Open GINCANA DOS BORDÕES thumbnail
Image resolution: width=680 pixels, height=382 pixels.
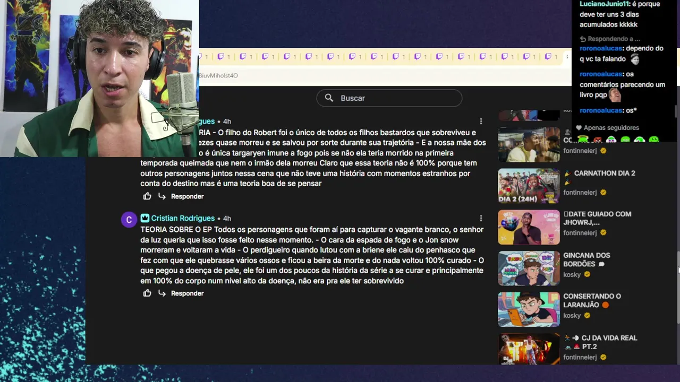(x=529, y=268)
